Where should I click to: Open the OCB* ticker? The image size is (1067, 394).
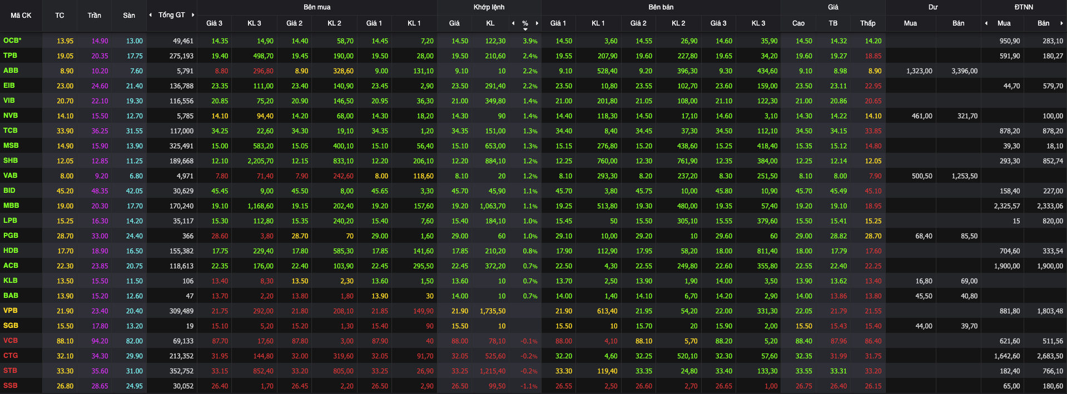pos(12,41)
